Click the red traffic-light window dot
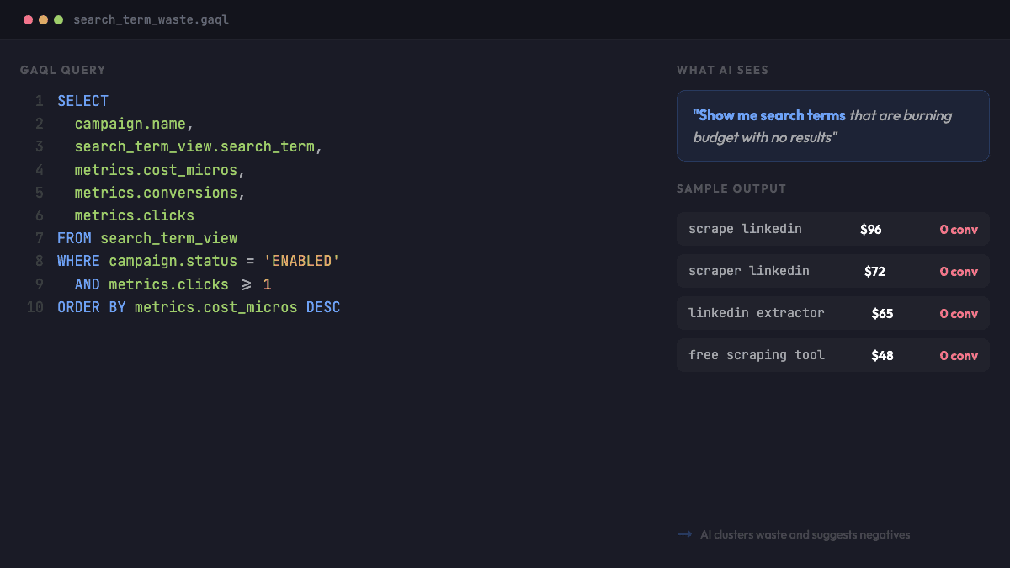Image resolution: width=1010 pixels, height=568 pixels. (x=29, y=19)
